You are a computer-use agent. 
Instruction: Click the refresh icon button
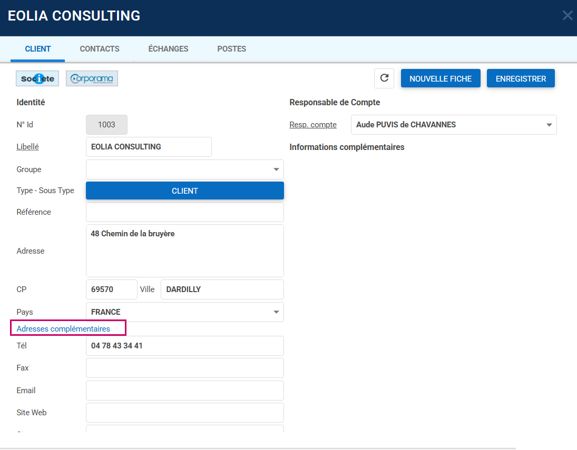384,78
